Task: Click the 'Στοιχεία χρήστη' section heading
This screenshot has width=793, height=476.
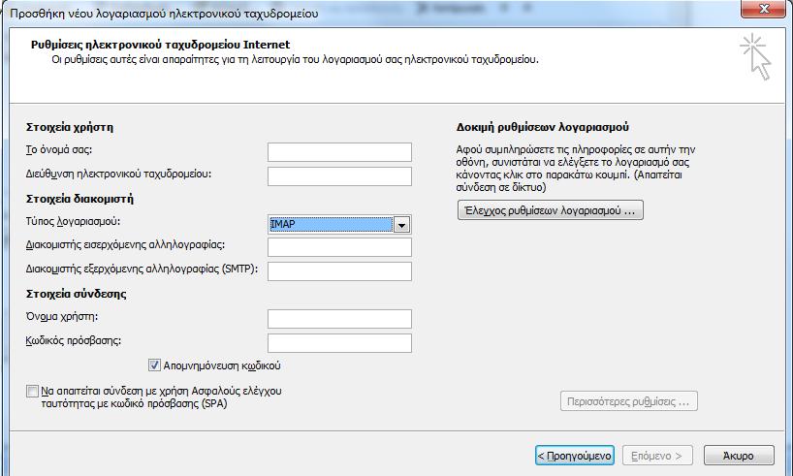Action: [x=69, y=127]
